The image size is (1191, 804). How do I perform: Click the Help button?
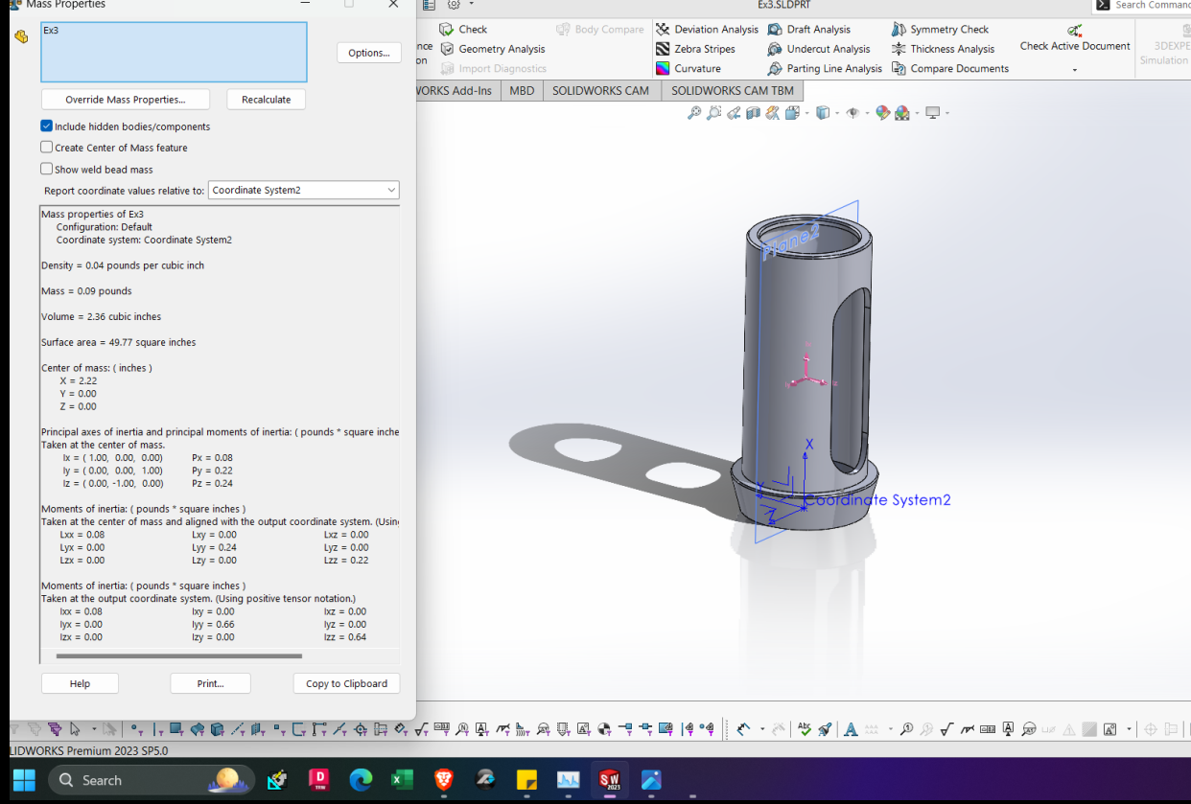[80, 683]
